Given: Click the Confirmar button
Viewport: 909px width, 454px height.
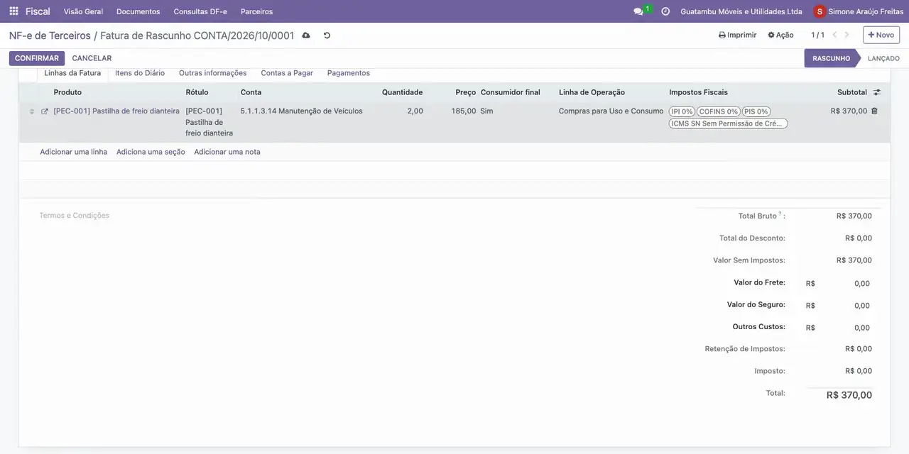Looking at the screenshot, I should 37,58.
